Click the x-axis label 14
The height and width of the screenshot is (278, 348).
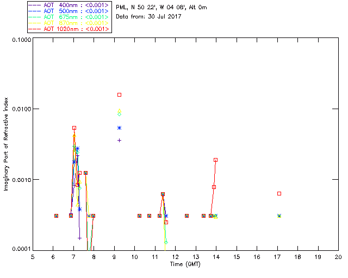[x=216, y=257]
